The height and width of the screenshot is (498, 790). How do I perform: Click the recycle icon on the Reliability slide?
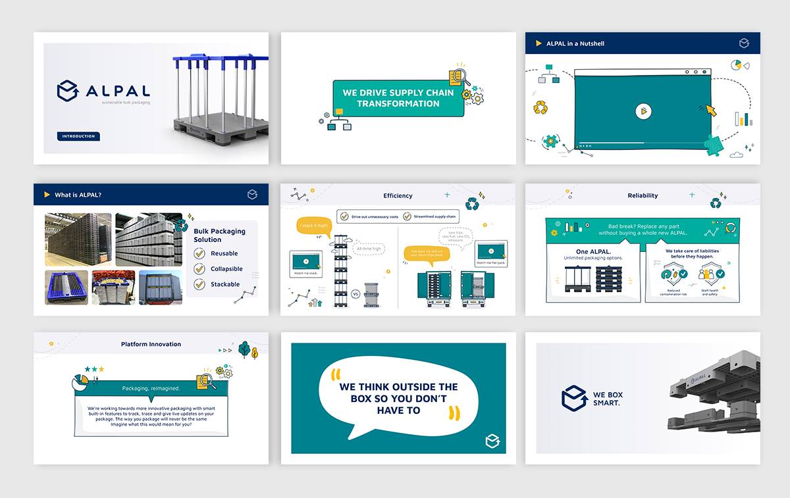coord(716,203)
